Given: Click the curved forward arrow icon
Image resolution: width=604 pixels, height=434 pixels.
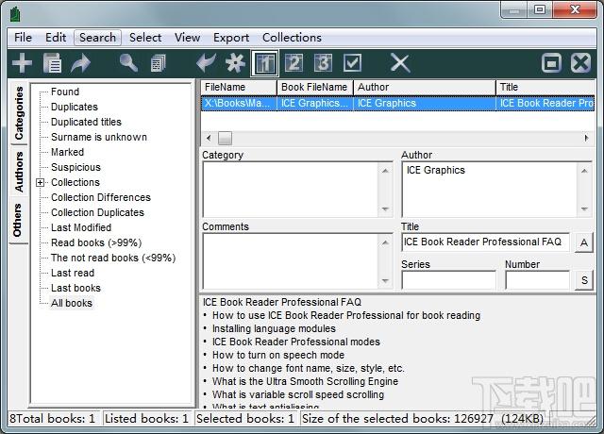Looking at the screenshot, I should pyautogui.click(x=80, y=63).
